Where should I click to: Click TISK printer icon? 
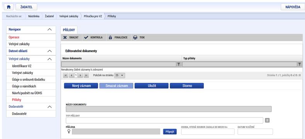click(x=135, y=37)
